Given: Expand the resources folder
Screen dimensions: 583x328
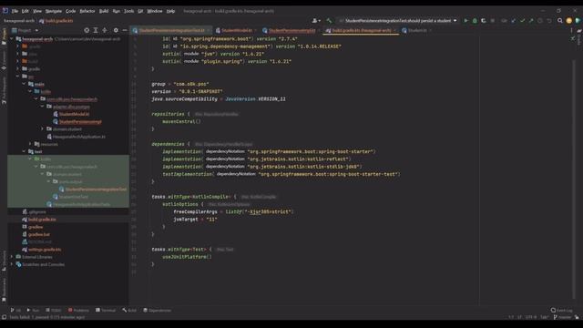Looking at the screenshot, I should coord(30,144).
